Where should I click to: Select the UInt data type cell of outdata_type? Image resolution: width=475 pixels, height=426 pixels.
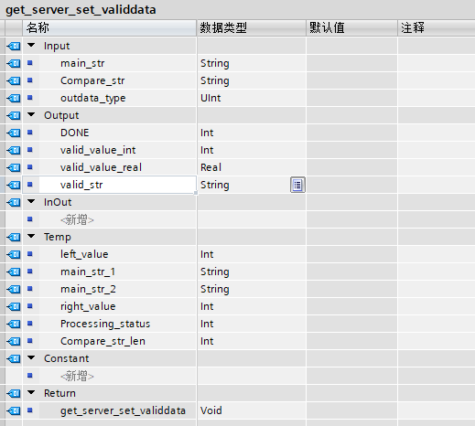click(252, 98)
